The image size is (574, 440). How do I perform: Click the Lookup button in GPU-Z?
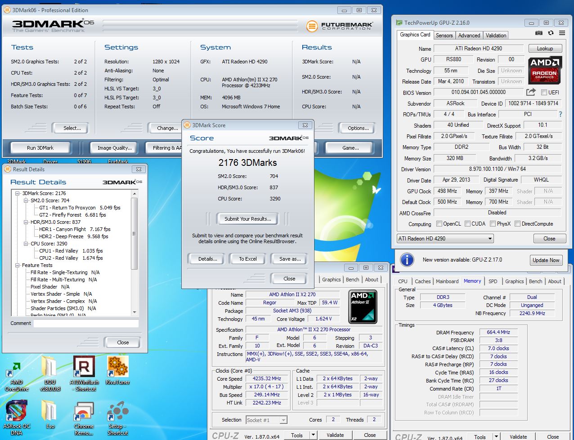(544, 49)
